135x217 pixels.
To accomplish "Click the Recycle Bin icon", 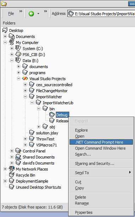I will pyautogui.click(x=12, y=175).
